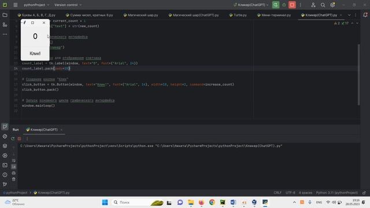Place cursor on window.mainloop() line
The height and width of the screenshot is (208, 370).
[38, 106]
